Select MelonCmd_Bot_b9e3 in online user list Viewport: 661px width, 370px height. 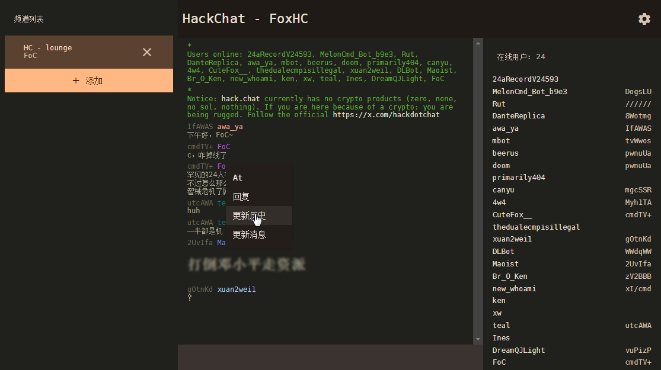529,92
